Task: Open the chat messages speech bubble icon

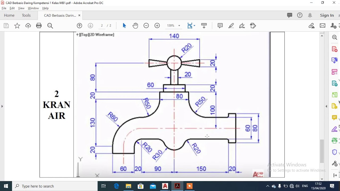Action: [x=290, y=15]
